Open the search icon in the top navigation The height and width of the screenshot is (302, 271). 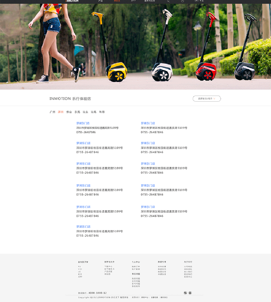[169, 1]
